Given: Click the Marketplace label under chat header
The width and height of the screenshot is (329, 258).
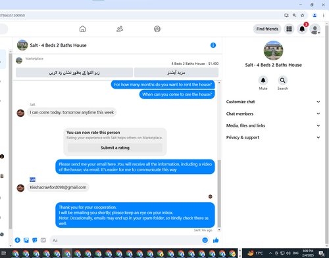Looking at the screenshot, I should [34, 58].
